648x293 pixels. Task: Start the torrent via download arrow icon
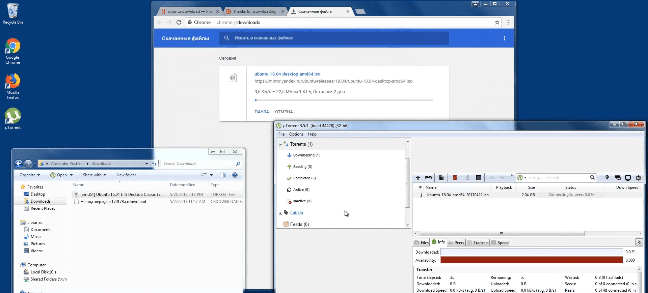click(468, 178)
